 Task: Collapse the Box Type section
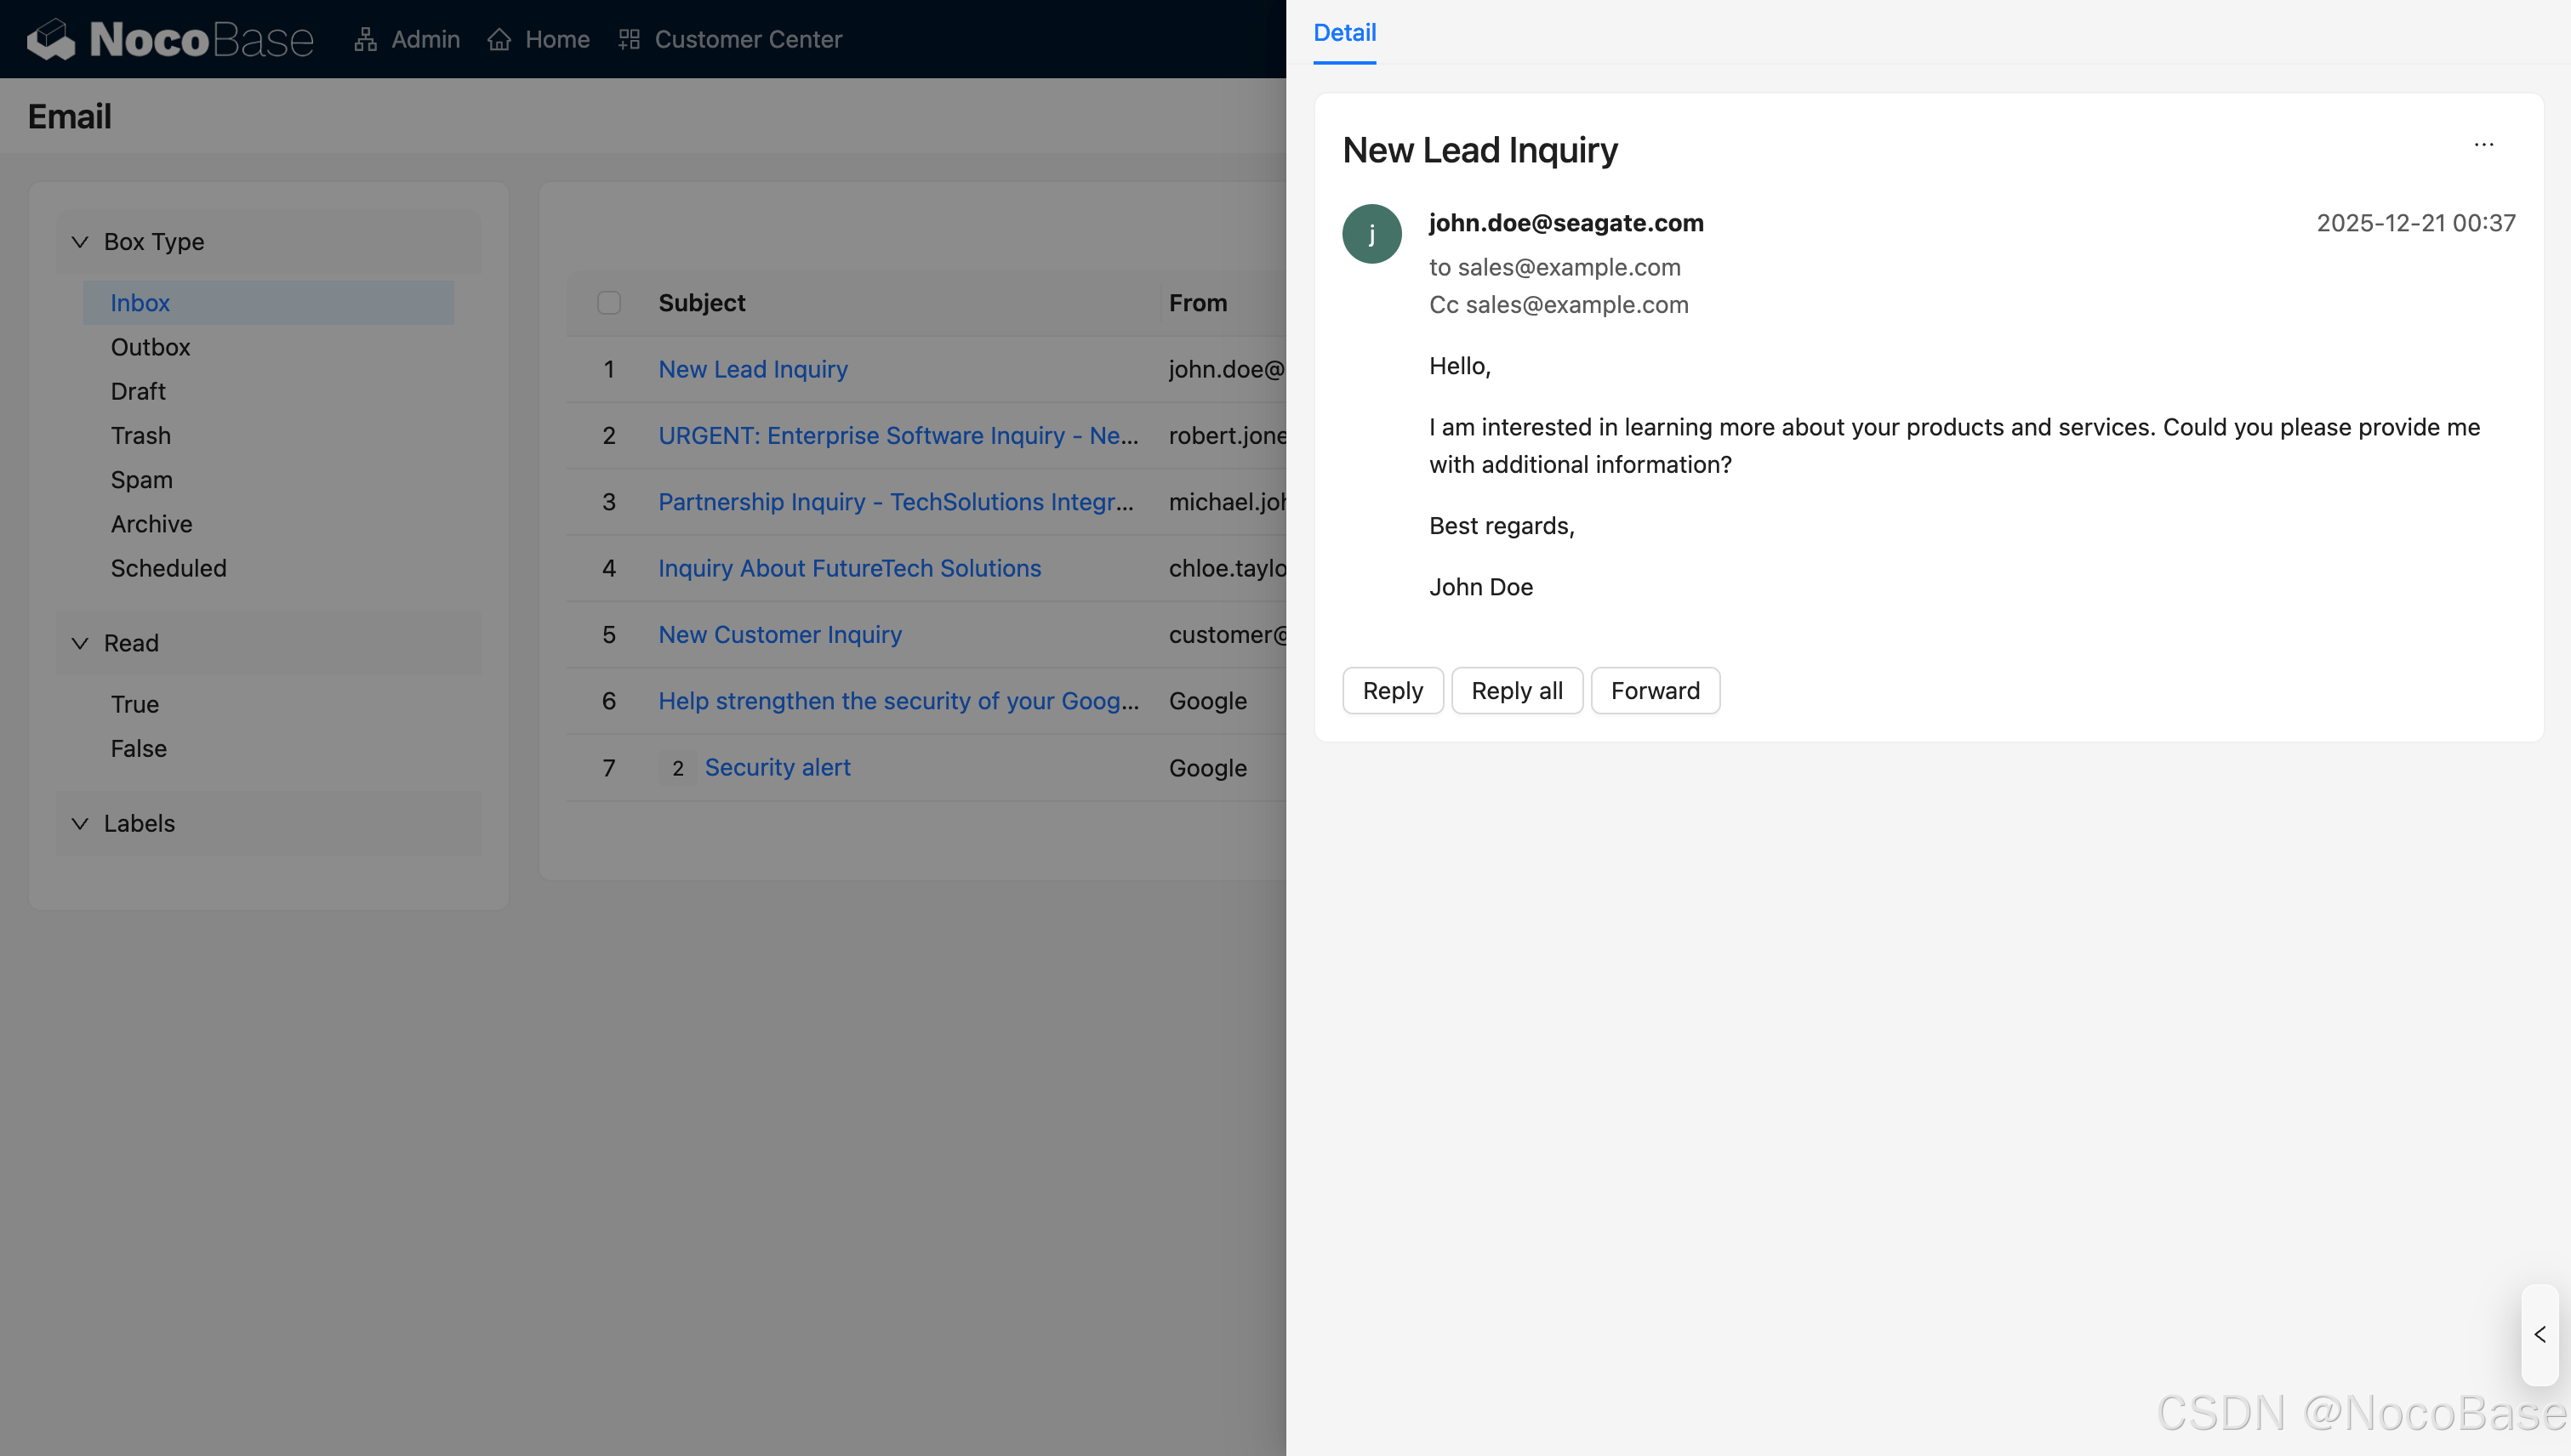[80, 242]
